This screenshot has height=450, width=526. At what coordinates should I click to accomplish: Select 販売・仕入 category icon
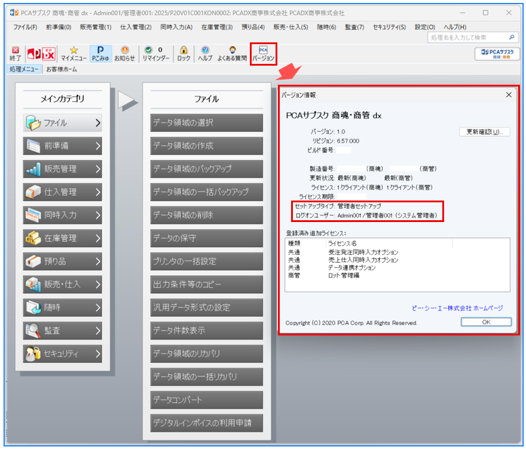pyautogui.click(x=33, y=285)
